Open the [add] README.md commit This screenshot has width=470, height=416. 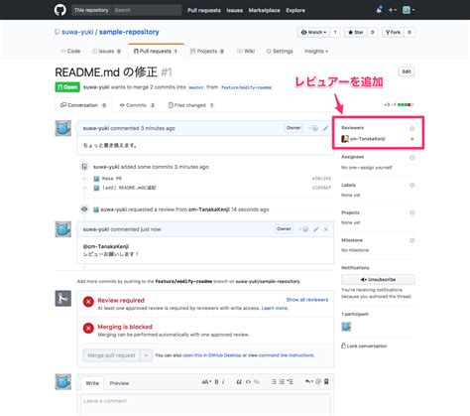[x=129, y=188]
